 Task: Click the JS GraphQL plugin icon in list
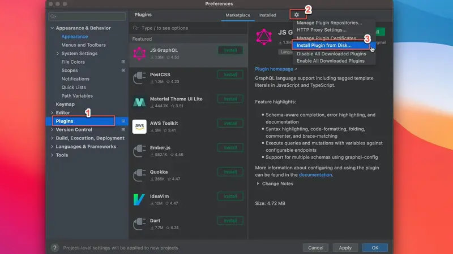coord(139,54)
